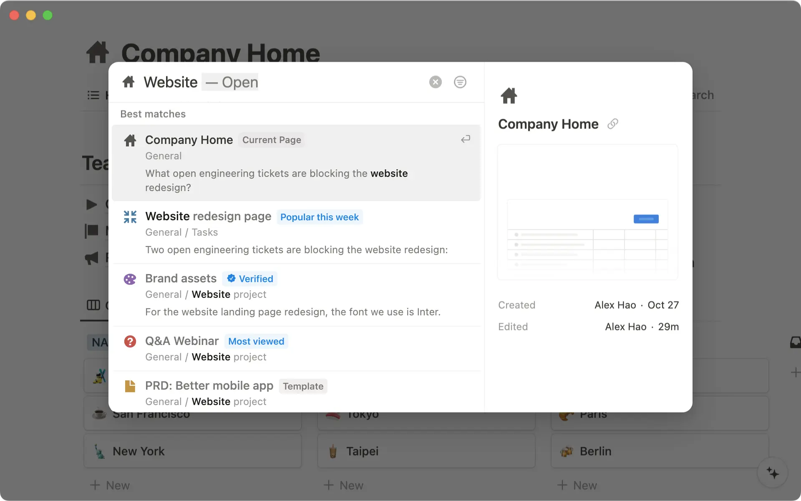Click the PRD document file icon
Screen dimensions: 801x501
(x=130, y=386)
